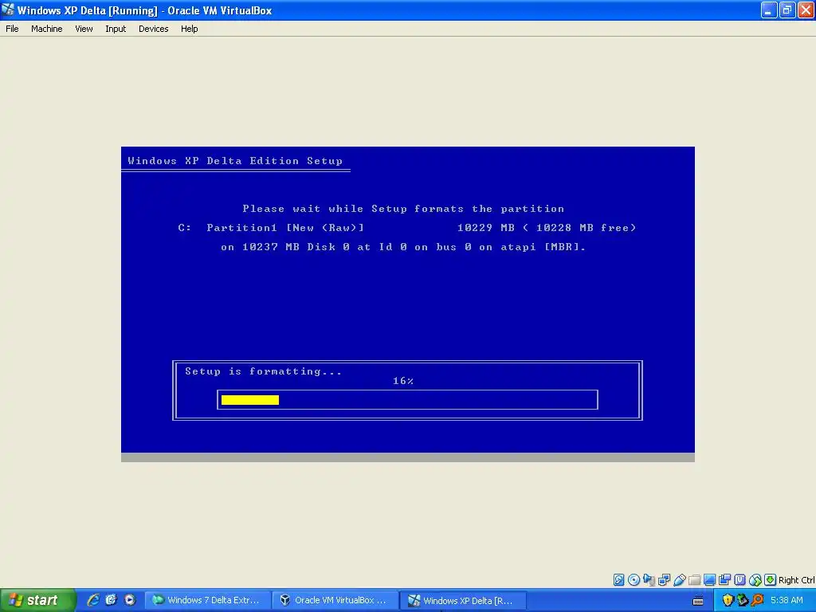
Task: Switch to Windows 7 Delta Extr... taskbar button
Action: [208, 600]
